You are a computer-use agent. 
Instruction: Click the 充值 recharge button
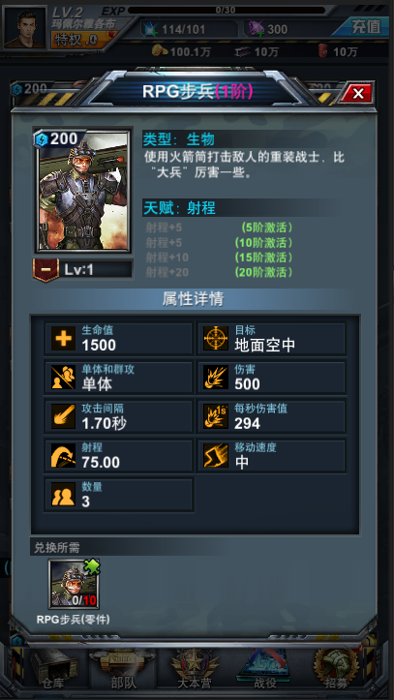pos(366,27)
